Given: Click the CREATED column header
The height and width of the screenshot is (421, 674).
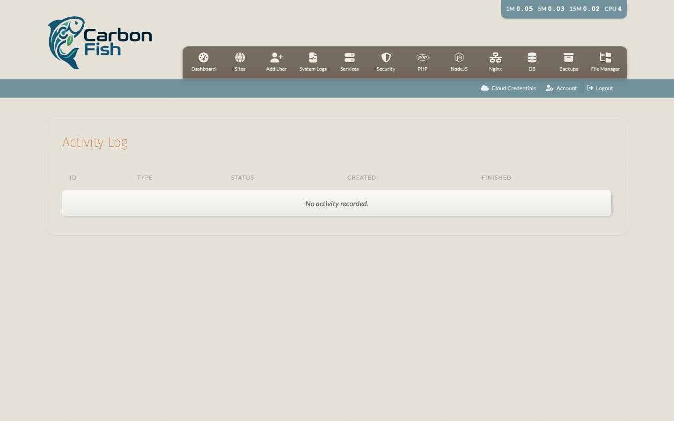Looking at the screenshot, I should pyautogui.click(x=361, y=178).
